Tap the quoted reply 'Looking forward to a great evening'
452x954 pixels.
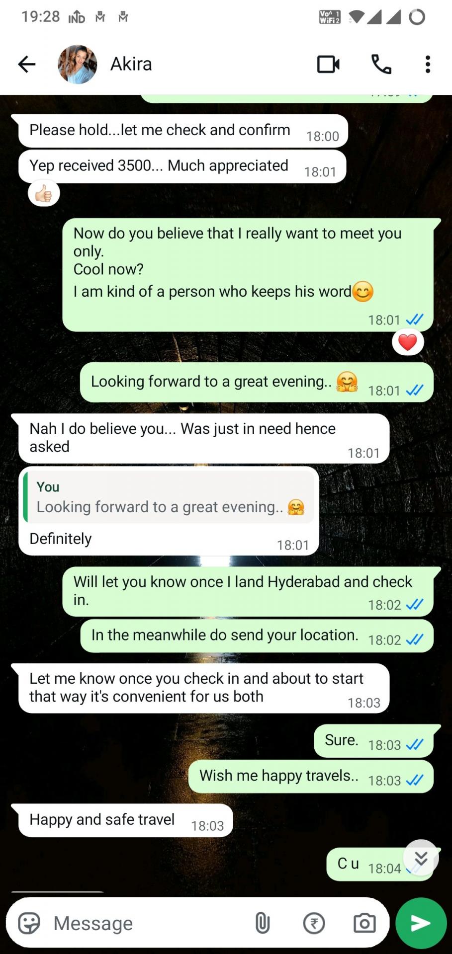169,498
